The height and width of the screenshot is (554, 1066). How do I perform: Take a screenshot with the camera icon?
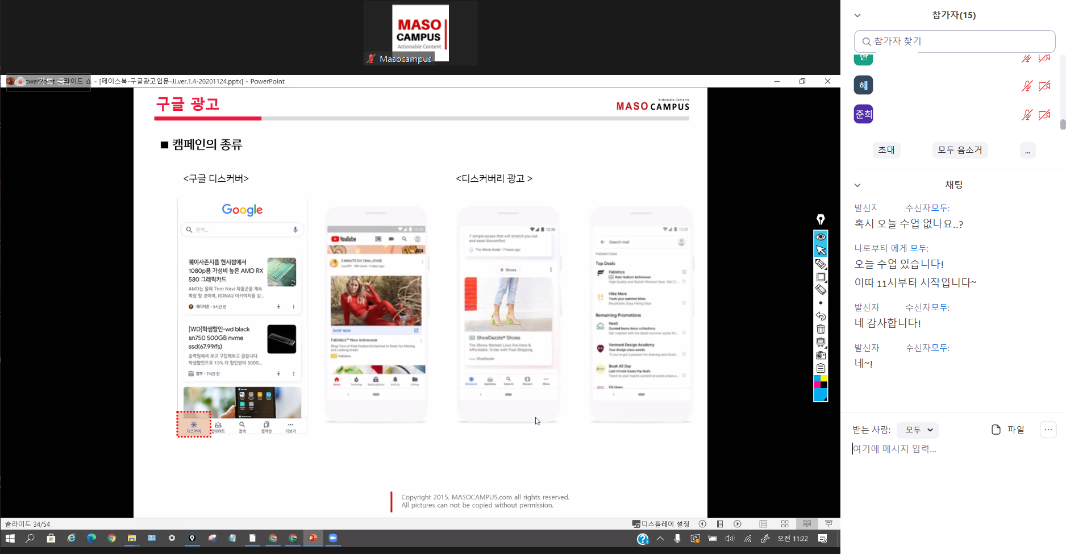[821, 355]
